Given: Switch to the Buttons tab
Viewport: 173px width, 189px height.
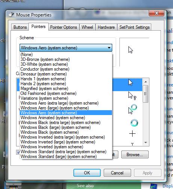Looking at the screenshot, I should coord(20,27).
